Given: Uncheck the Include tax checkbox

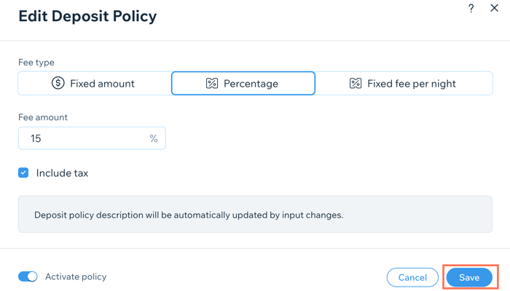Looking at the screenshot, I should [x=23, y=173].
